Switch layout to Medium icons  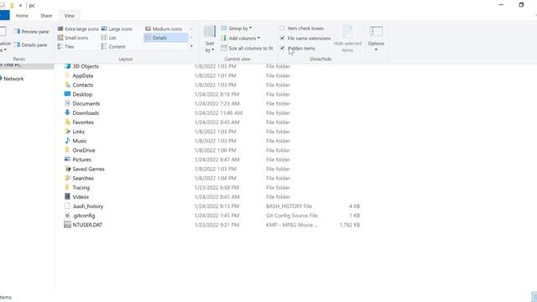pos(164,29)
